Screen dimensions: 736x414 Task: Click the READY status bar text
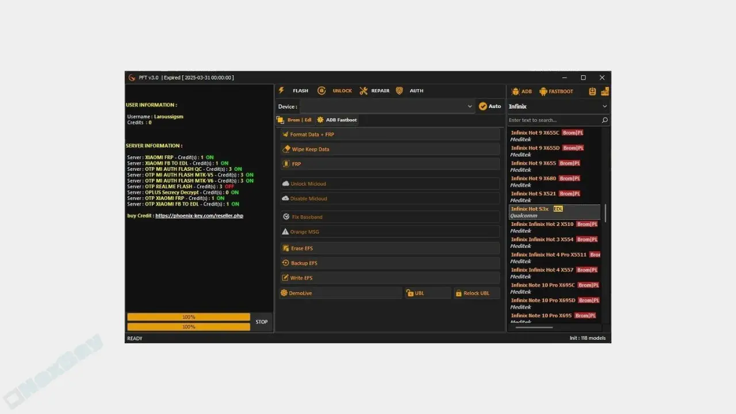[x=135, y=338]
